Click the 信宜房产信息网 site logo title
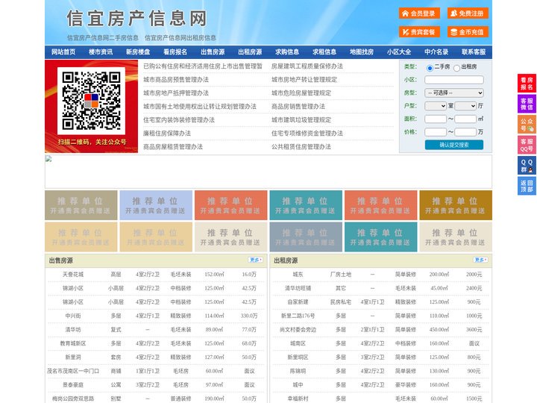537x403 pixels. coord(137,18)
